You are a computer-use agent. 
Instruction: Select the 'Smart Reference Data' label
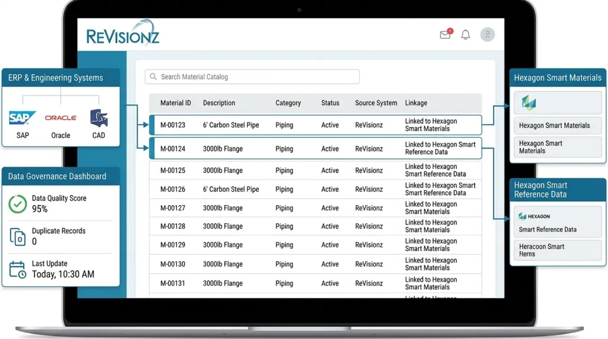point(548,229)
